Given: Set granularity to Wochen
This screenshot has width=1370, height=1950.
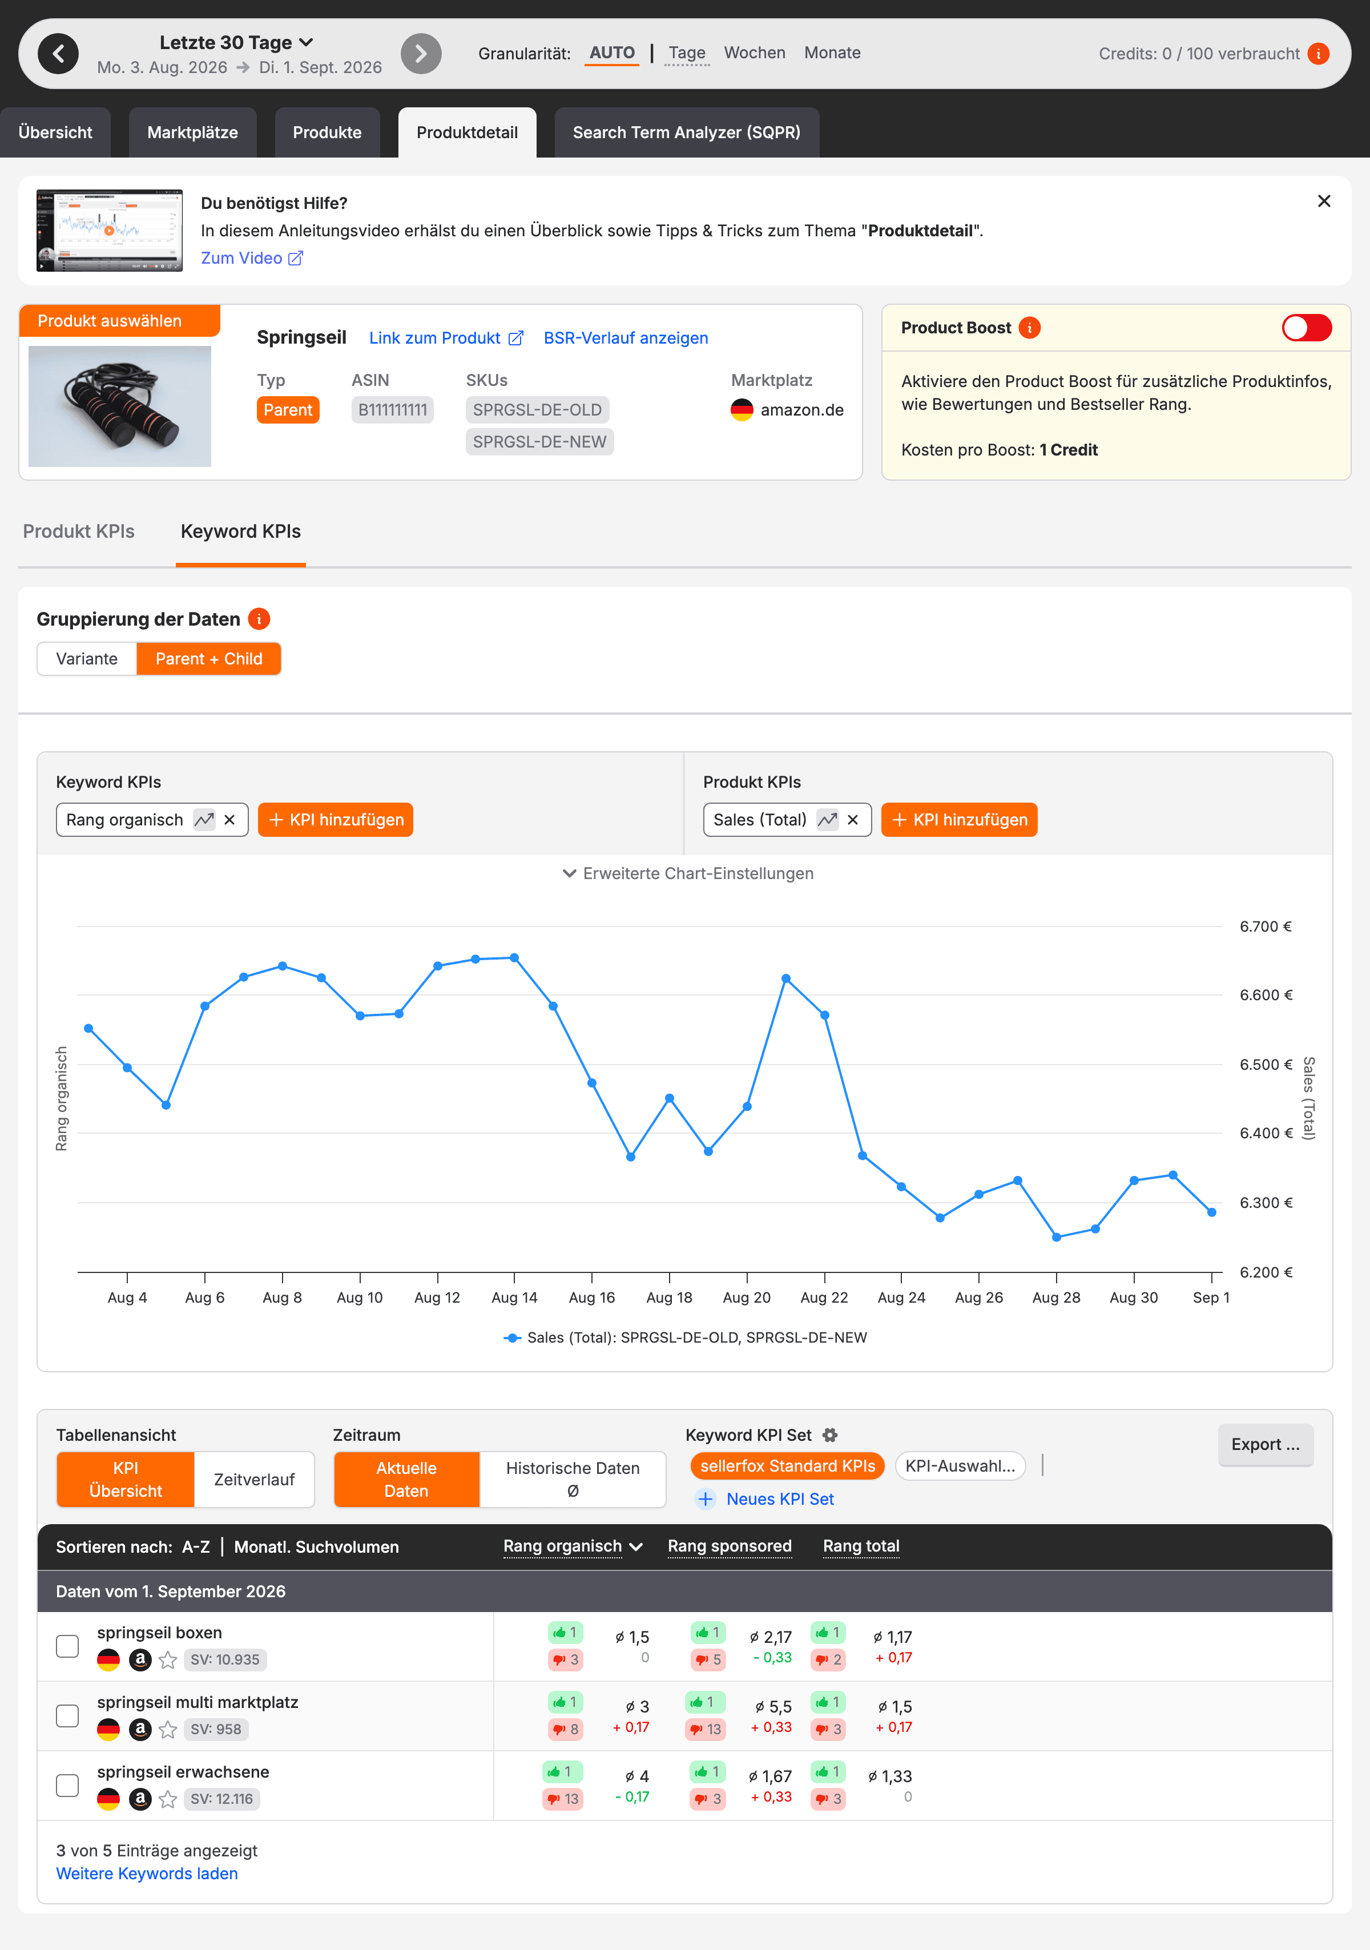Looking at the screenshot, I should click(x=754, y=53).
